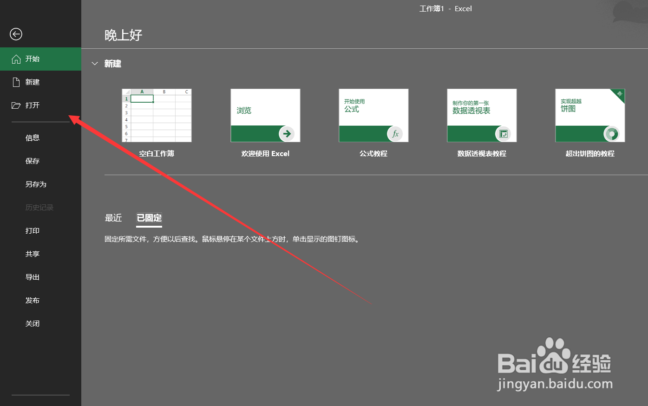Click the 新建 label in the sidebar
This screenshot has width=648, height=406.
(x=33, y=82)
